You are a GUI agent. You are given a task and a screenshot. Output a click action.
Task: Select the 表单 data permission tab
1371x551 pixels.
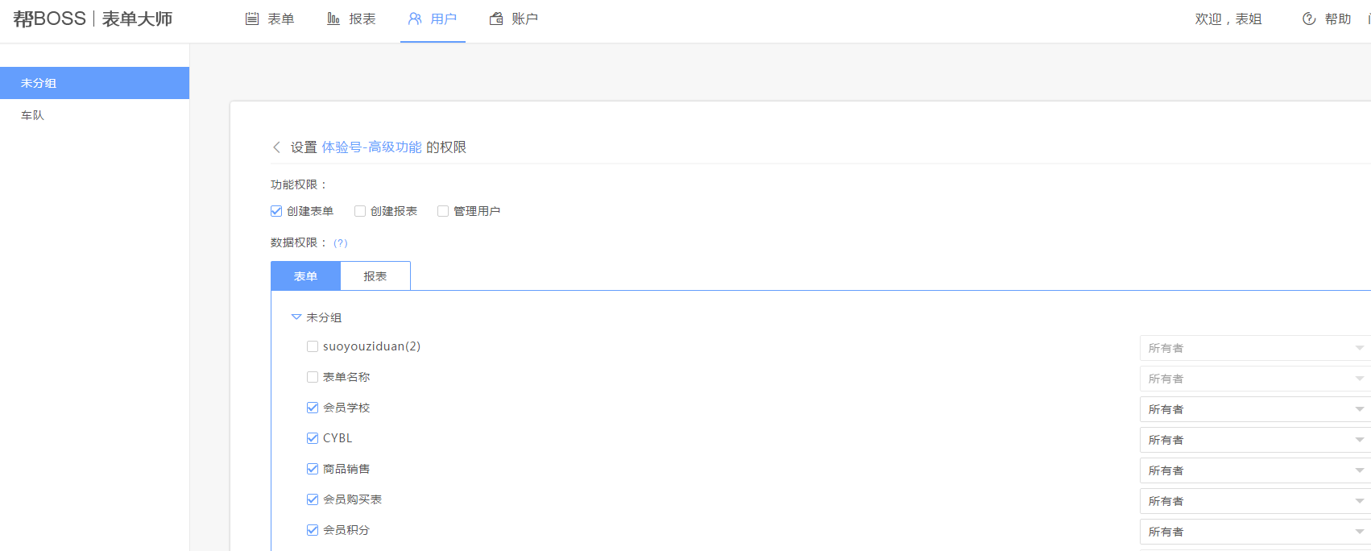click(x=305, y=276)
